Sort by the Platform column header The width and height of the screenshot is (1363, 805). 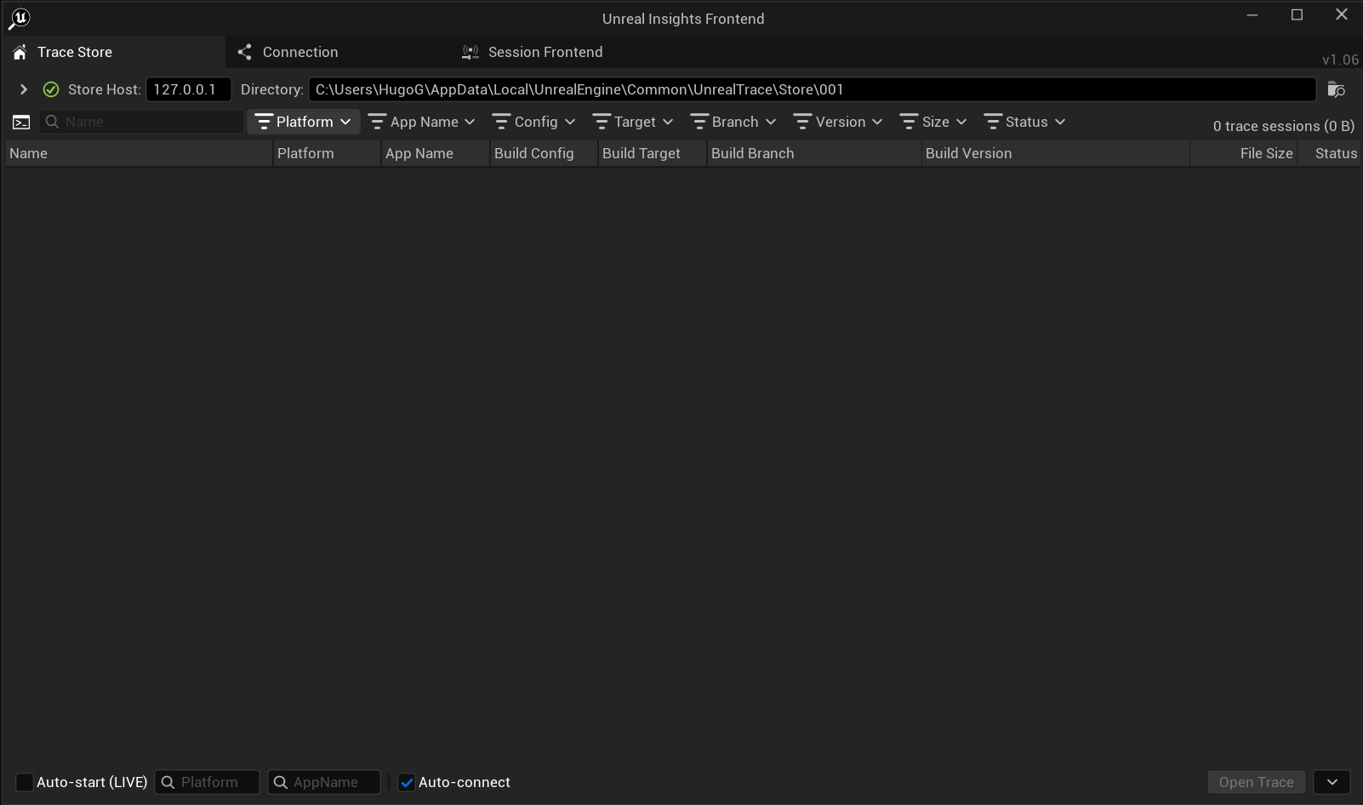(x=327, y=153)
